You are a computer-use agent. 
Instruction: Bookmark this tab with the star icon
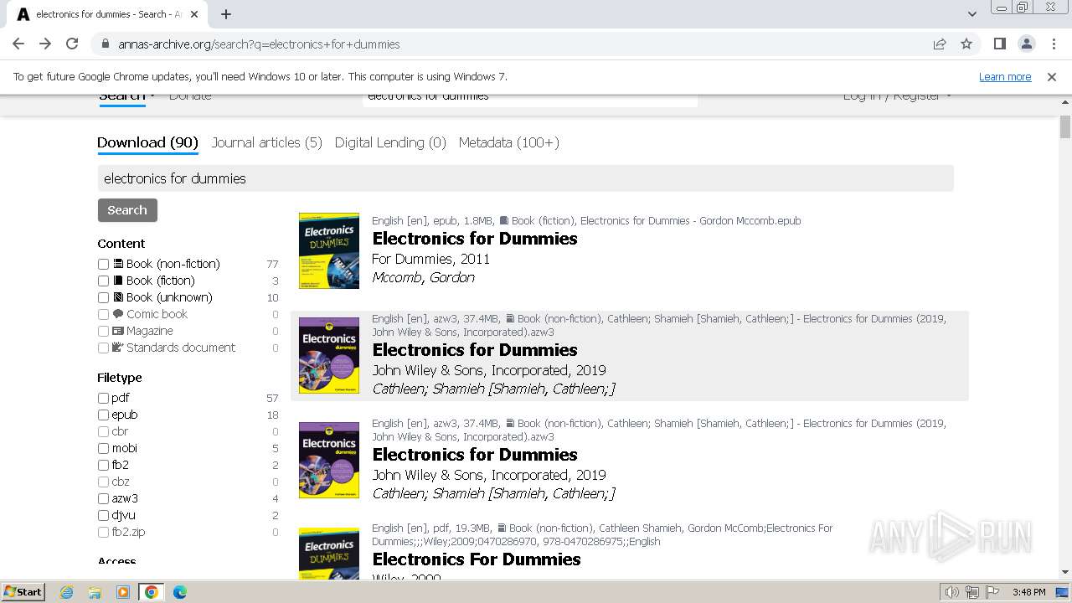click(966, 44)
